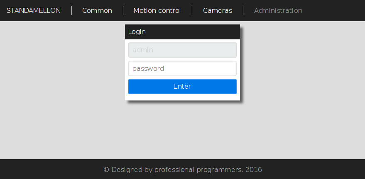The image size is (365, 179).
Task: Click the Login title bar of the form
Action: click(x=182, y=31)
